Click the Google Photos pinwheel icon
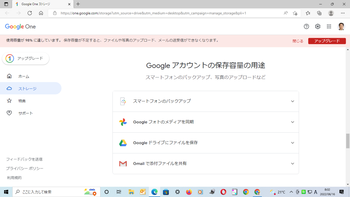 coord(123,122)
